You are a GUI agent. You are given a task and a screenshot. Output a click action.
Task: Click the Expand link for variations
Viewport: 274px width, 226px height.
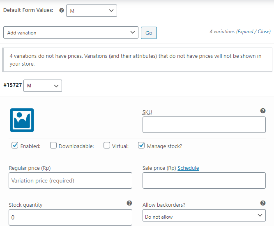(x=245, y=32)
